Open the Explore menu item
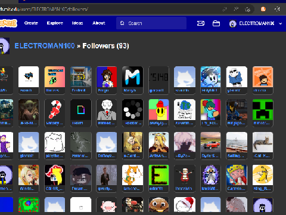The height and width of the screenshot is (215, 286). (x=55, y=23)
